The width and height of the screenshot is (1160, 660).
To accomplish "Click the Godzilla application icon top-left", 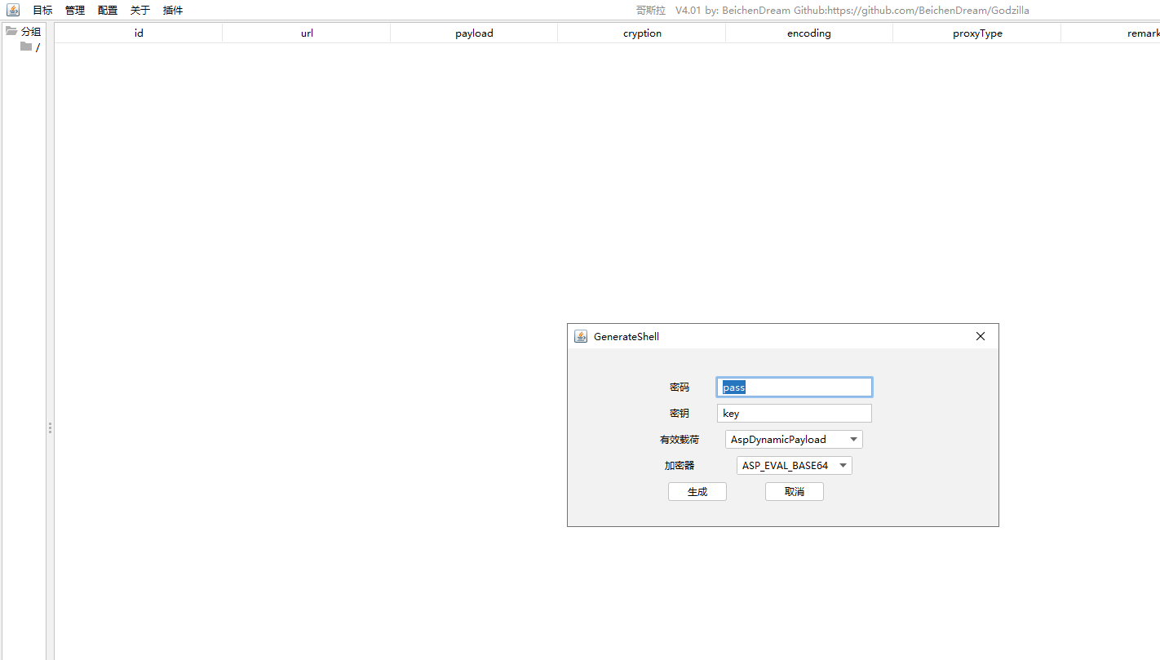I will (x=12, y=10).
